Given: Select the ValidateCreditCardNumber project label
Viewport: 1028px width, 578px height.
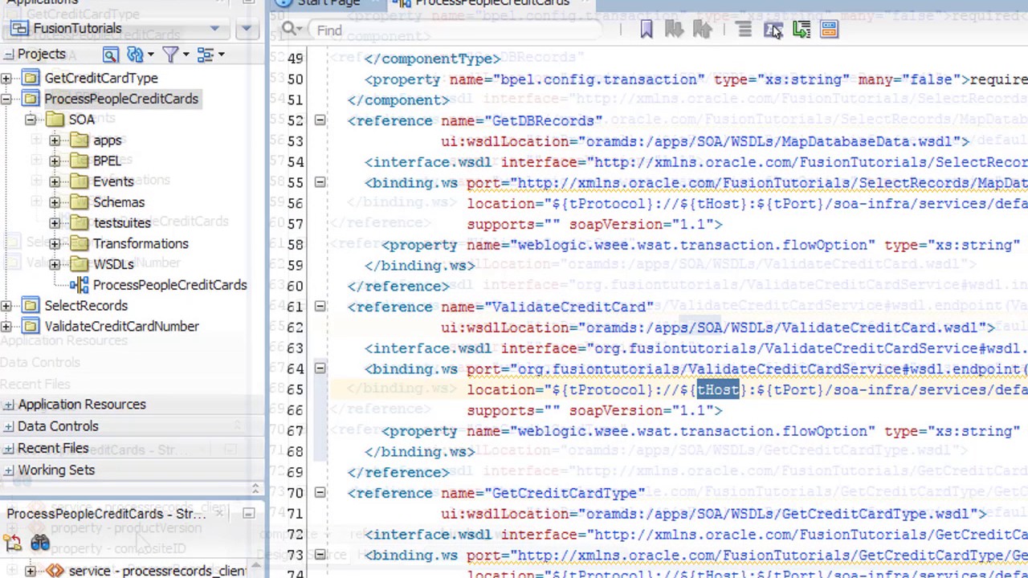Looking at the screenshot, I should [121, 327].
